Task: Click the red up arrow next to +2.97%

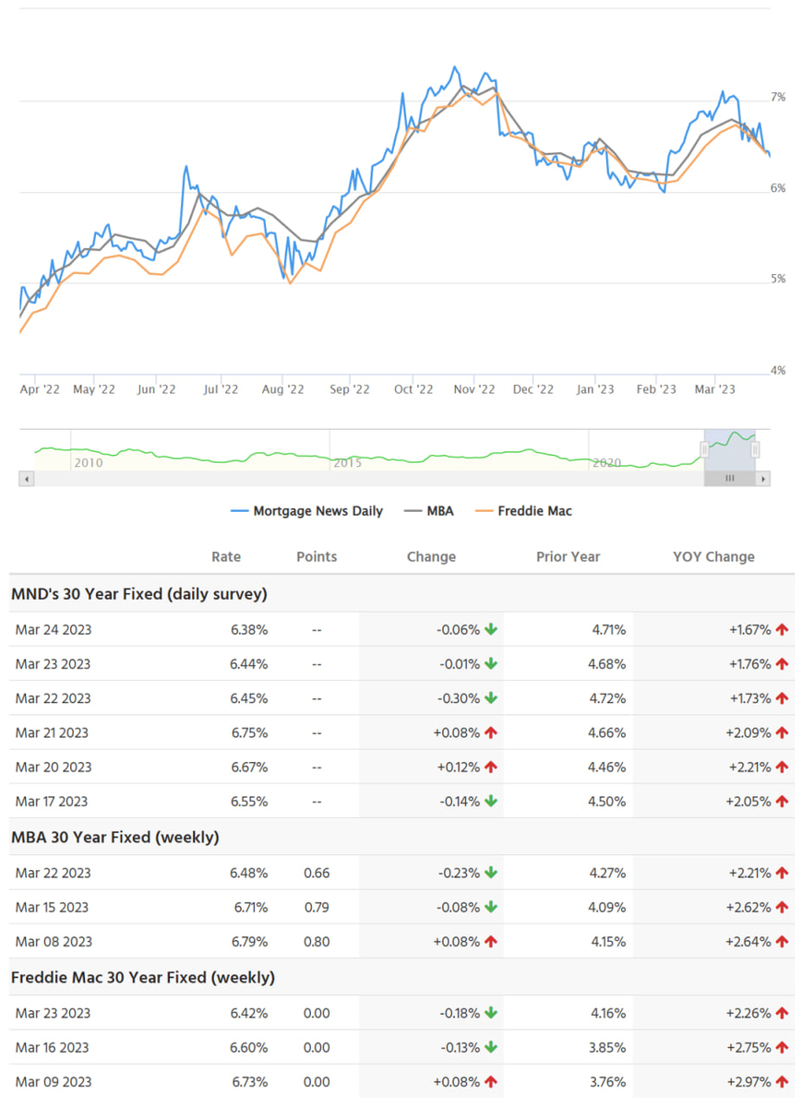Action: (x=783, y=1081)
